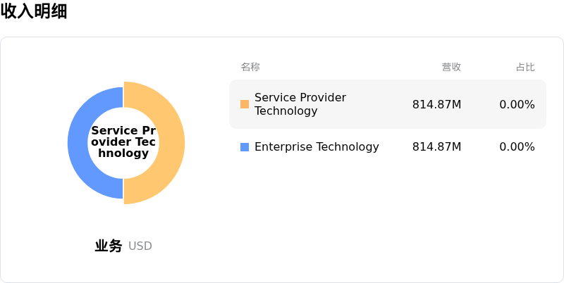564x283 pixels.
Task: Click the blue Enterprise Technology legend swatch
Action: [245, 147]
